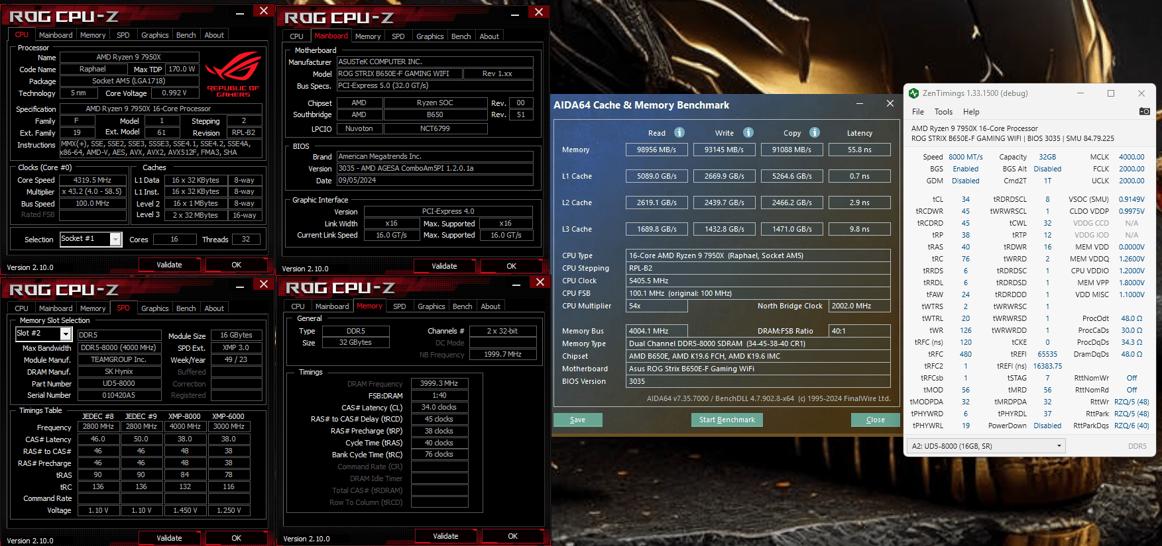
Task: Click the VSOC (SMU) value 0.9149V
Action: (1132, 199)
